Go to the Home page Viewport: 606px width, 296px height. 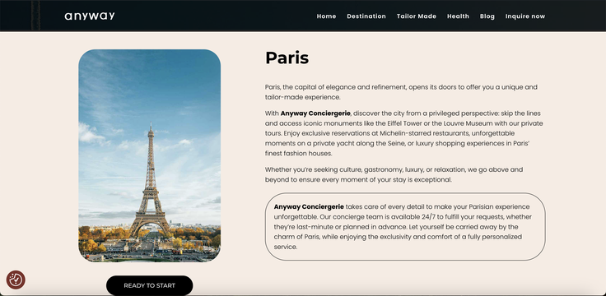326,16
